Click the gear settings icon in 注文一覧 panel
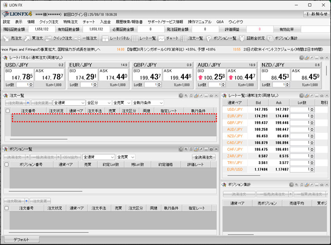The image size is (331, 245). pyautogui.click(x=181, y=95)
